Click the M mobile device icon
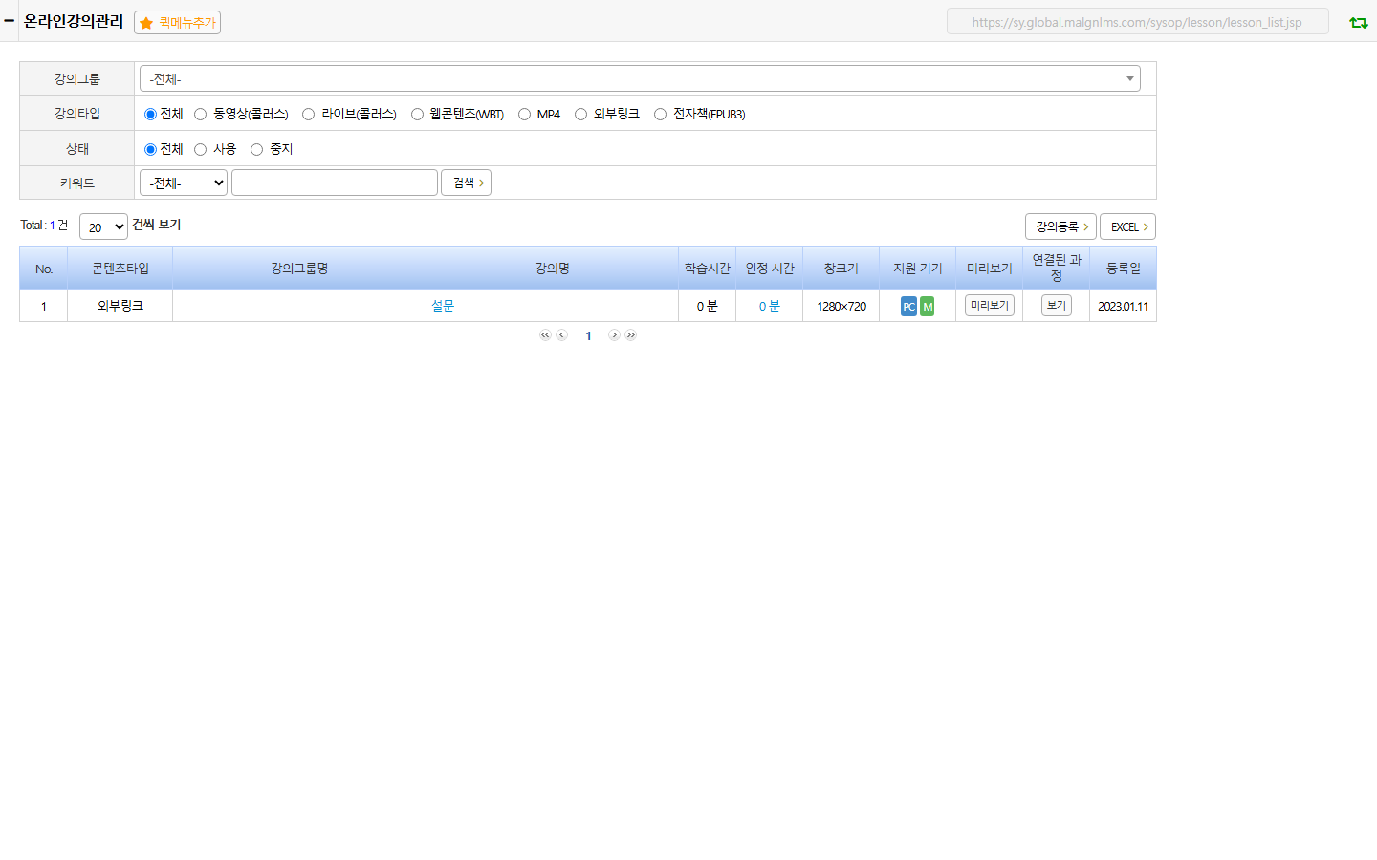 [x=928, y=306]
